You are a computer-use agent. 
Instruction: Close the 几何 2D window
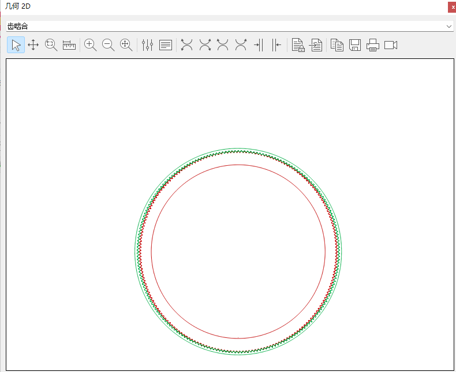pyautogui.click(x=453, y=7)
